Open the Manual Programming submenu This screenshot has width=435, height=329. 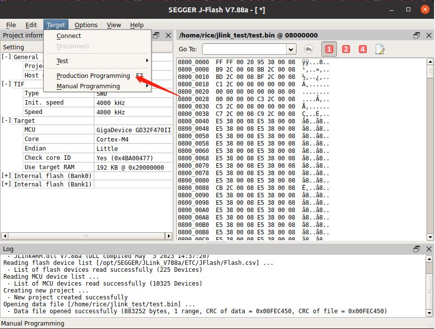tap(98, 86)
